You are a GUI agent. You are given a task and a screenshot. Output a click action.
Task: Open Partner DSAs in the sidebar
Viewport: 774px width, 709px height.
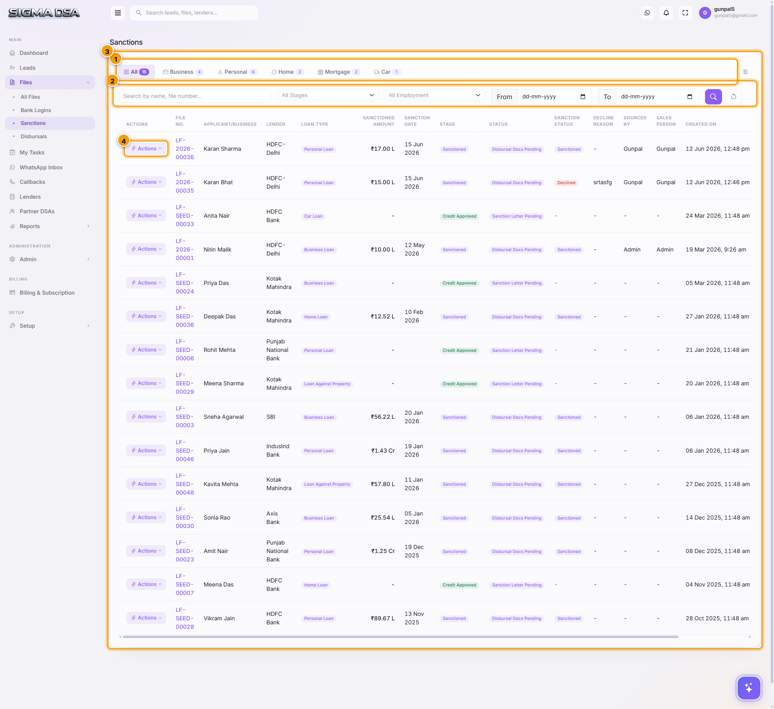50,211
